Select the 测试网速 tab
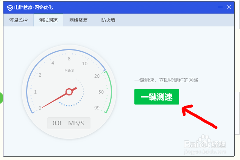The height and width of the screenshot is (160, 240). [x=48, y=20]
